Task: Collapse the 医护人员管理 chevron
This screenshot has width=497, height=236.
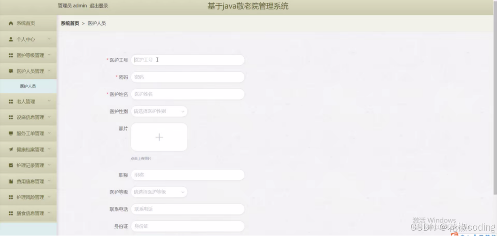Action: click(49, 71)
